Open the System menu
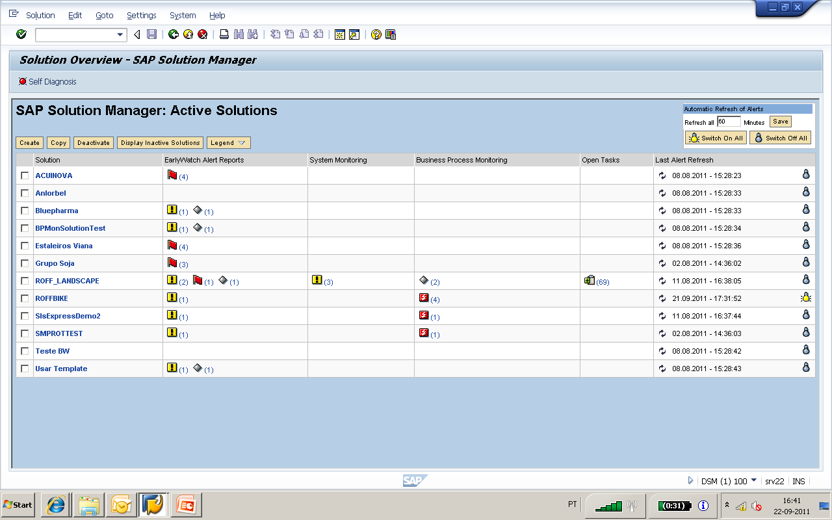Screen dimensions: 832x520 (x=183, y=15)
